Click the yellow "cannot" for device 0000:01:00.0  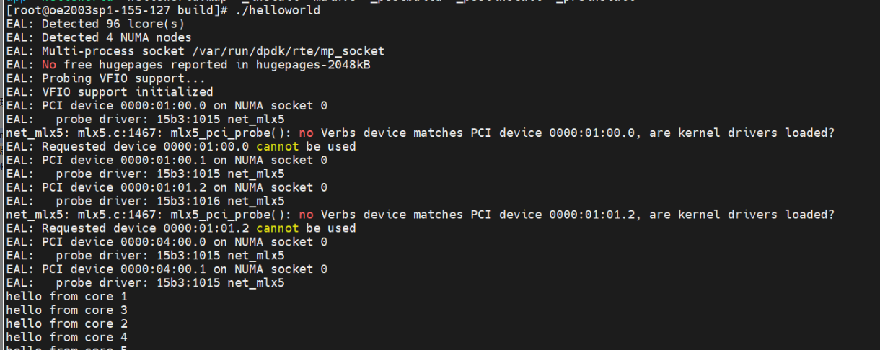point(278,146)
